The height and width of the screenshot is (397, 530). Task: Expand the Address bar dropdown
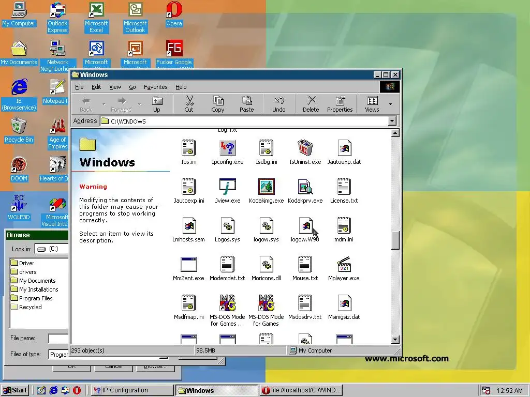[392, 121]
